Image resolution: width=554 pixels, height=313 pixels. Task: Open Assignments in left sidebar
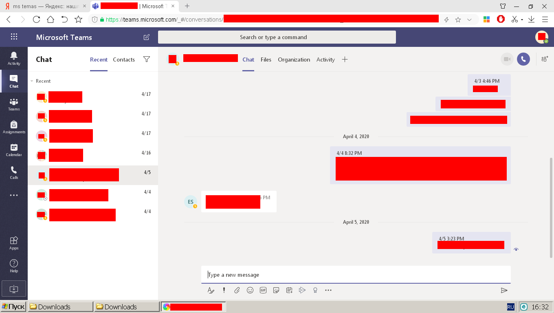(14, 127)
